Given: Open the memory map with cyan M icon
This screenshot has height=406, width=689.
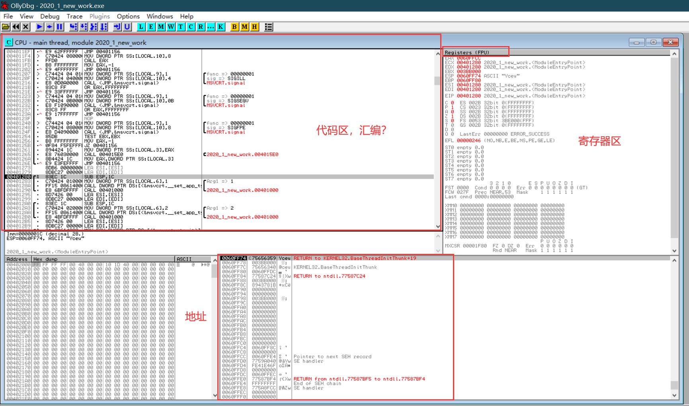Looking at the screenshot, I should pyautogui.click(x=161, y=27).
